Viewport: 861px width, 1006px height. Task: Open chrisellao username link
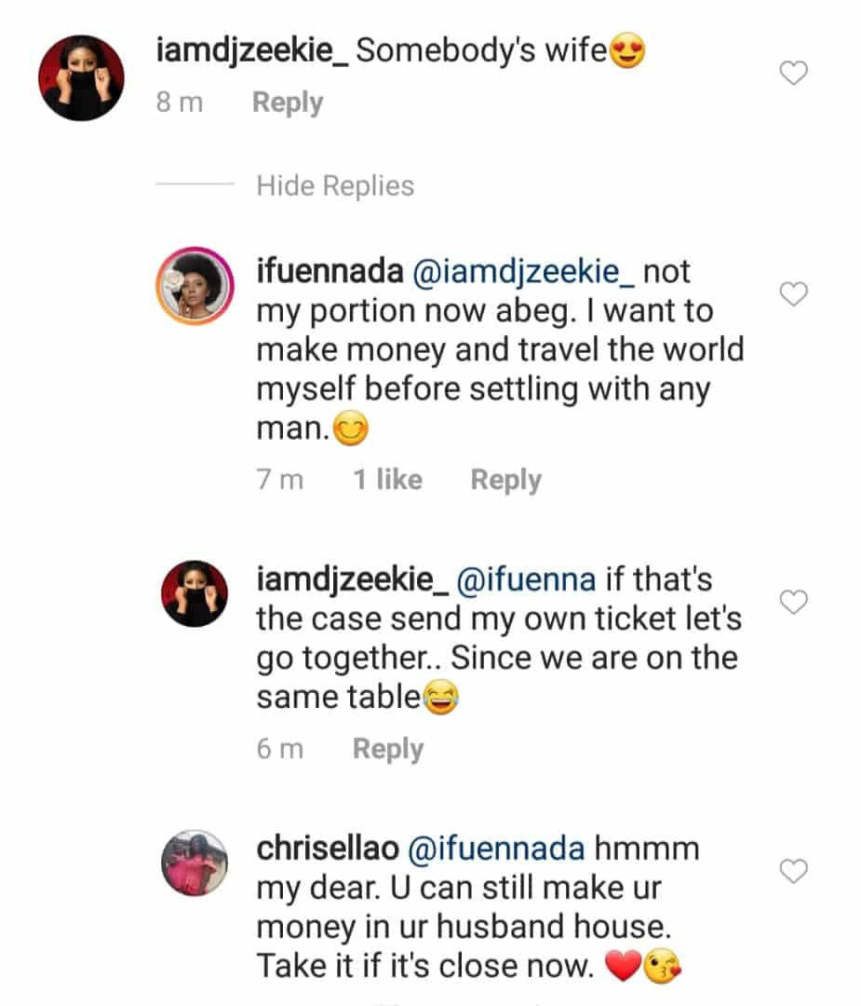point(328,849)
